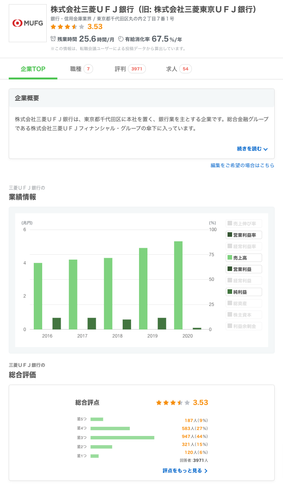This screenshot has width=283, height=485.
Task: Click the 947人(44%) count text
Action: coord(195,436)
